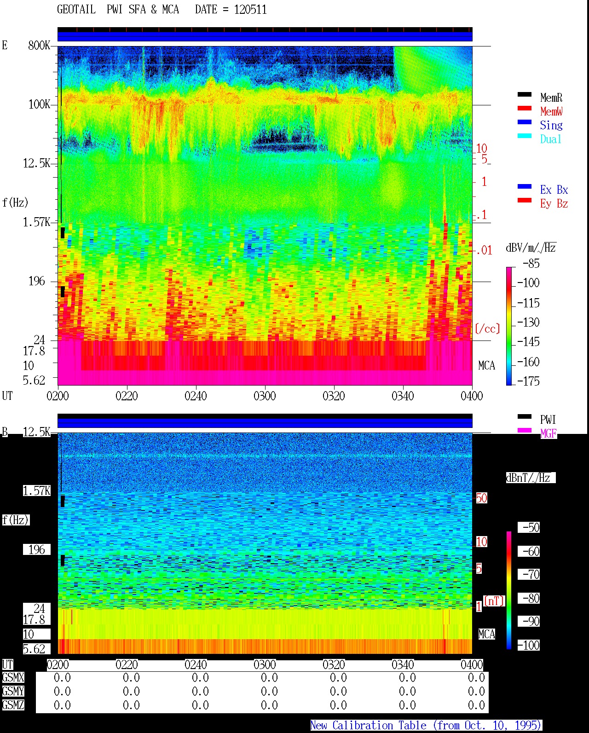The width and height of the screenshot is (589, 733).
Task: Click the red Ey Bz legend swatch
Action: pyautogui.click(x=525, y=200)
